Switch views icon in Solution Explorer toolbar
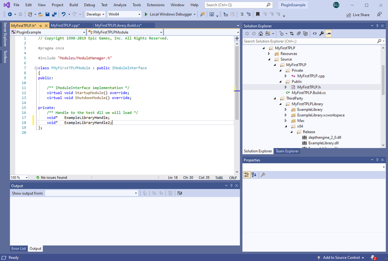Viewport: 388px width, 261px height. tap(268, 34)
